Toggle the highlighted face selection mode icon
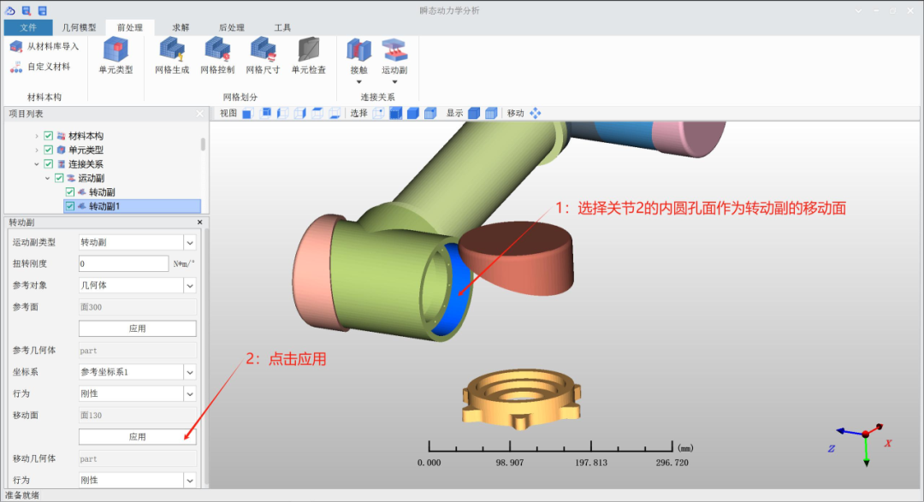This screenshot has height=502, width=924. pos(395,113)
